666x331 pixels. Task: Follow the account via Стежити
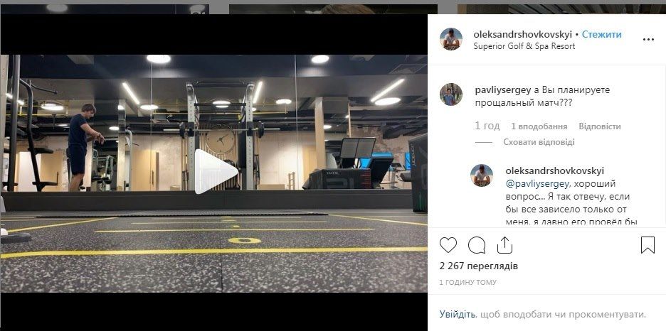point(601,34)
